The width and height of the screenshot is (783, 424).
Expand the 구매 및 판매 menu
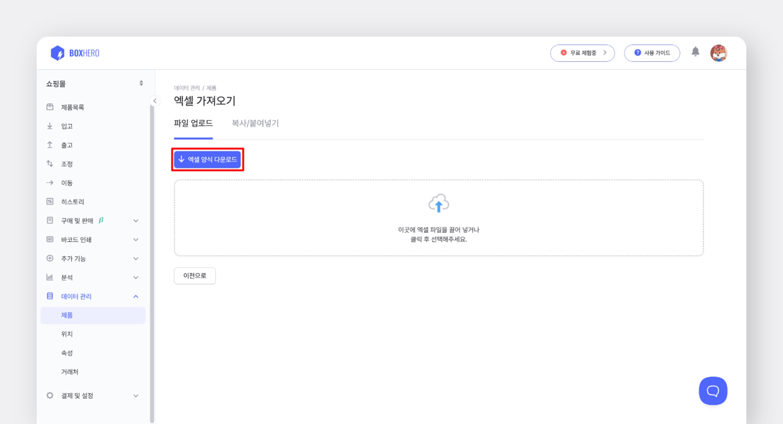pyautogui.click(x=136, y=220)
